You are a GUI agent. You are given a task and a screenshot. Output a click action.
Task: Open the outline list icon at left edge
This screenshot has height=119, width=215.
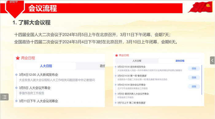coord(4,97)
